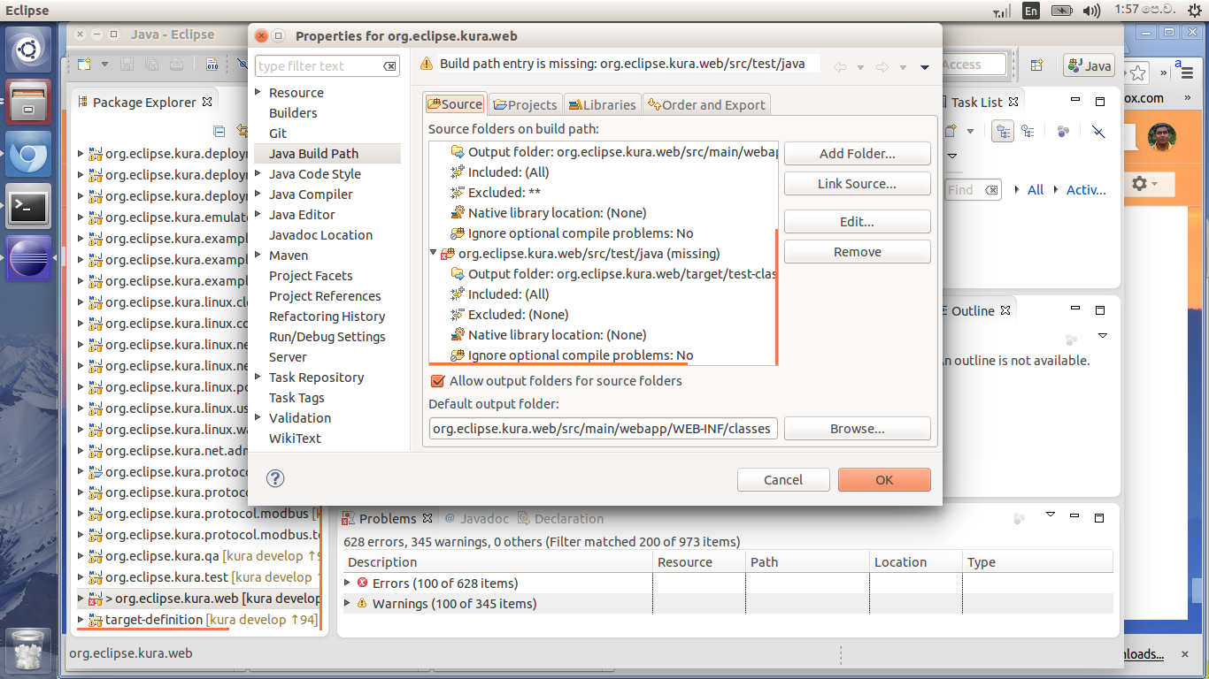Expand the Maven node

tap(258, 255)
